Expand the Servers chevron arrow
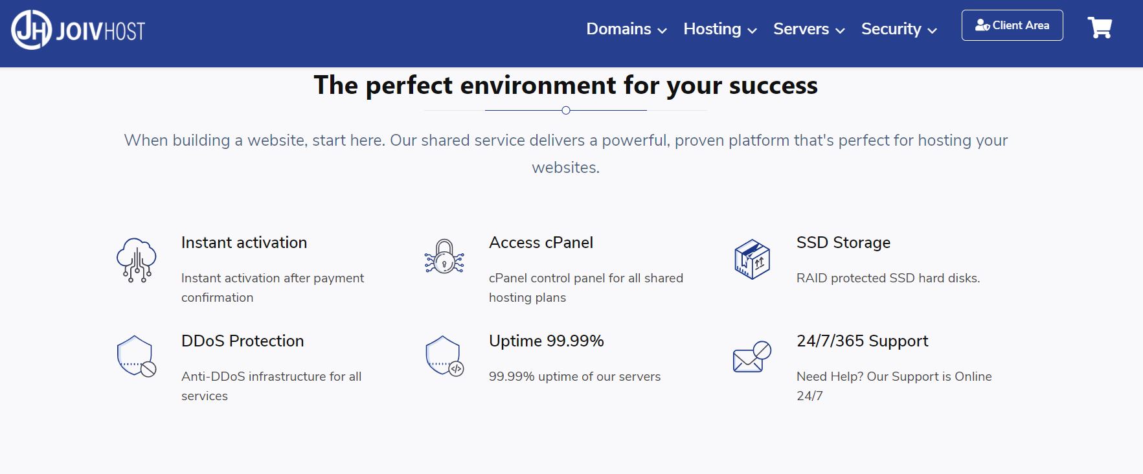 pyautogui.click(x=840, y=30)
